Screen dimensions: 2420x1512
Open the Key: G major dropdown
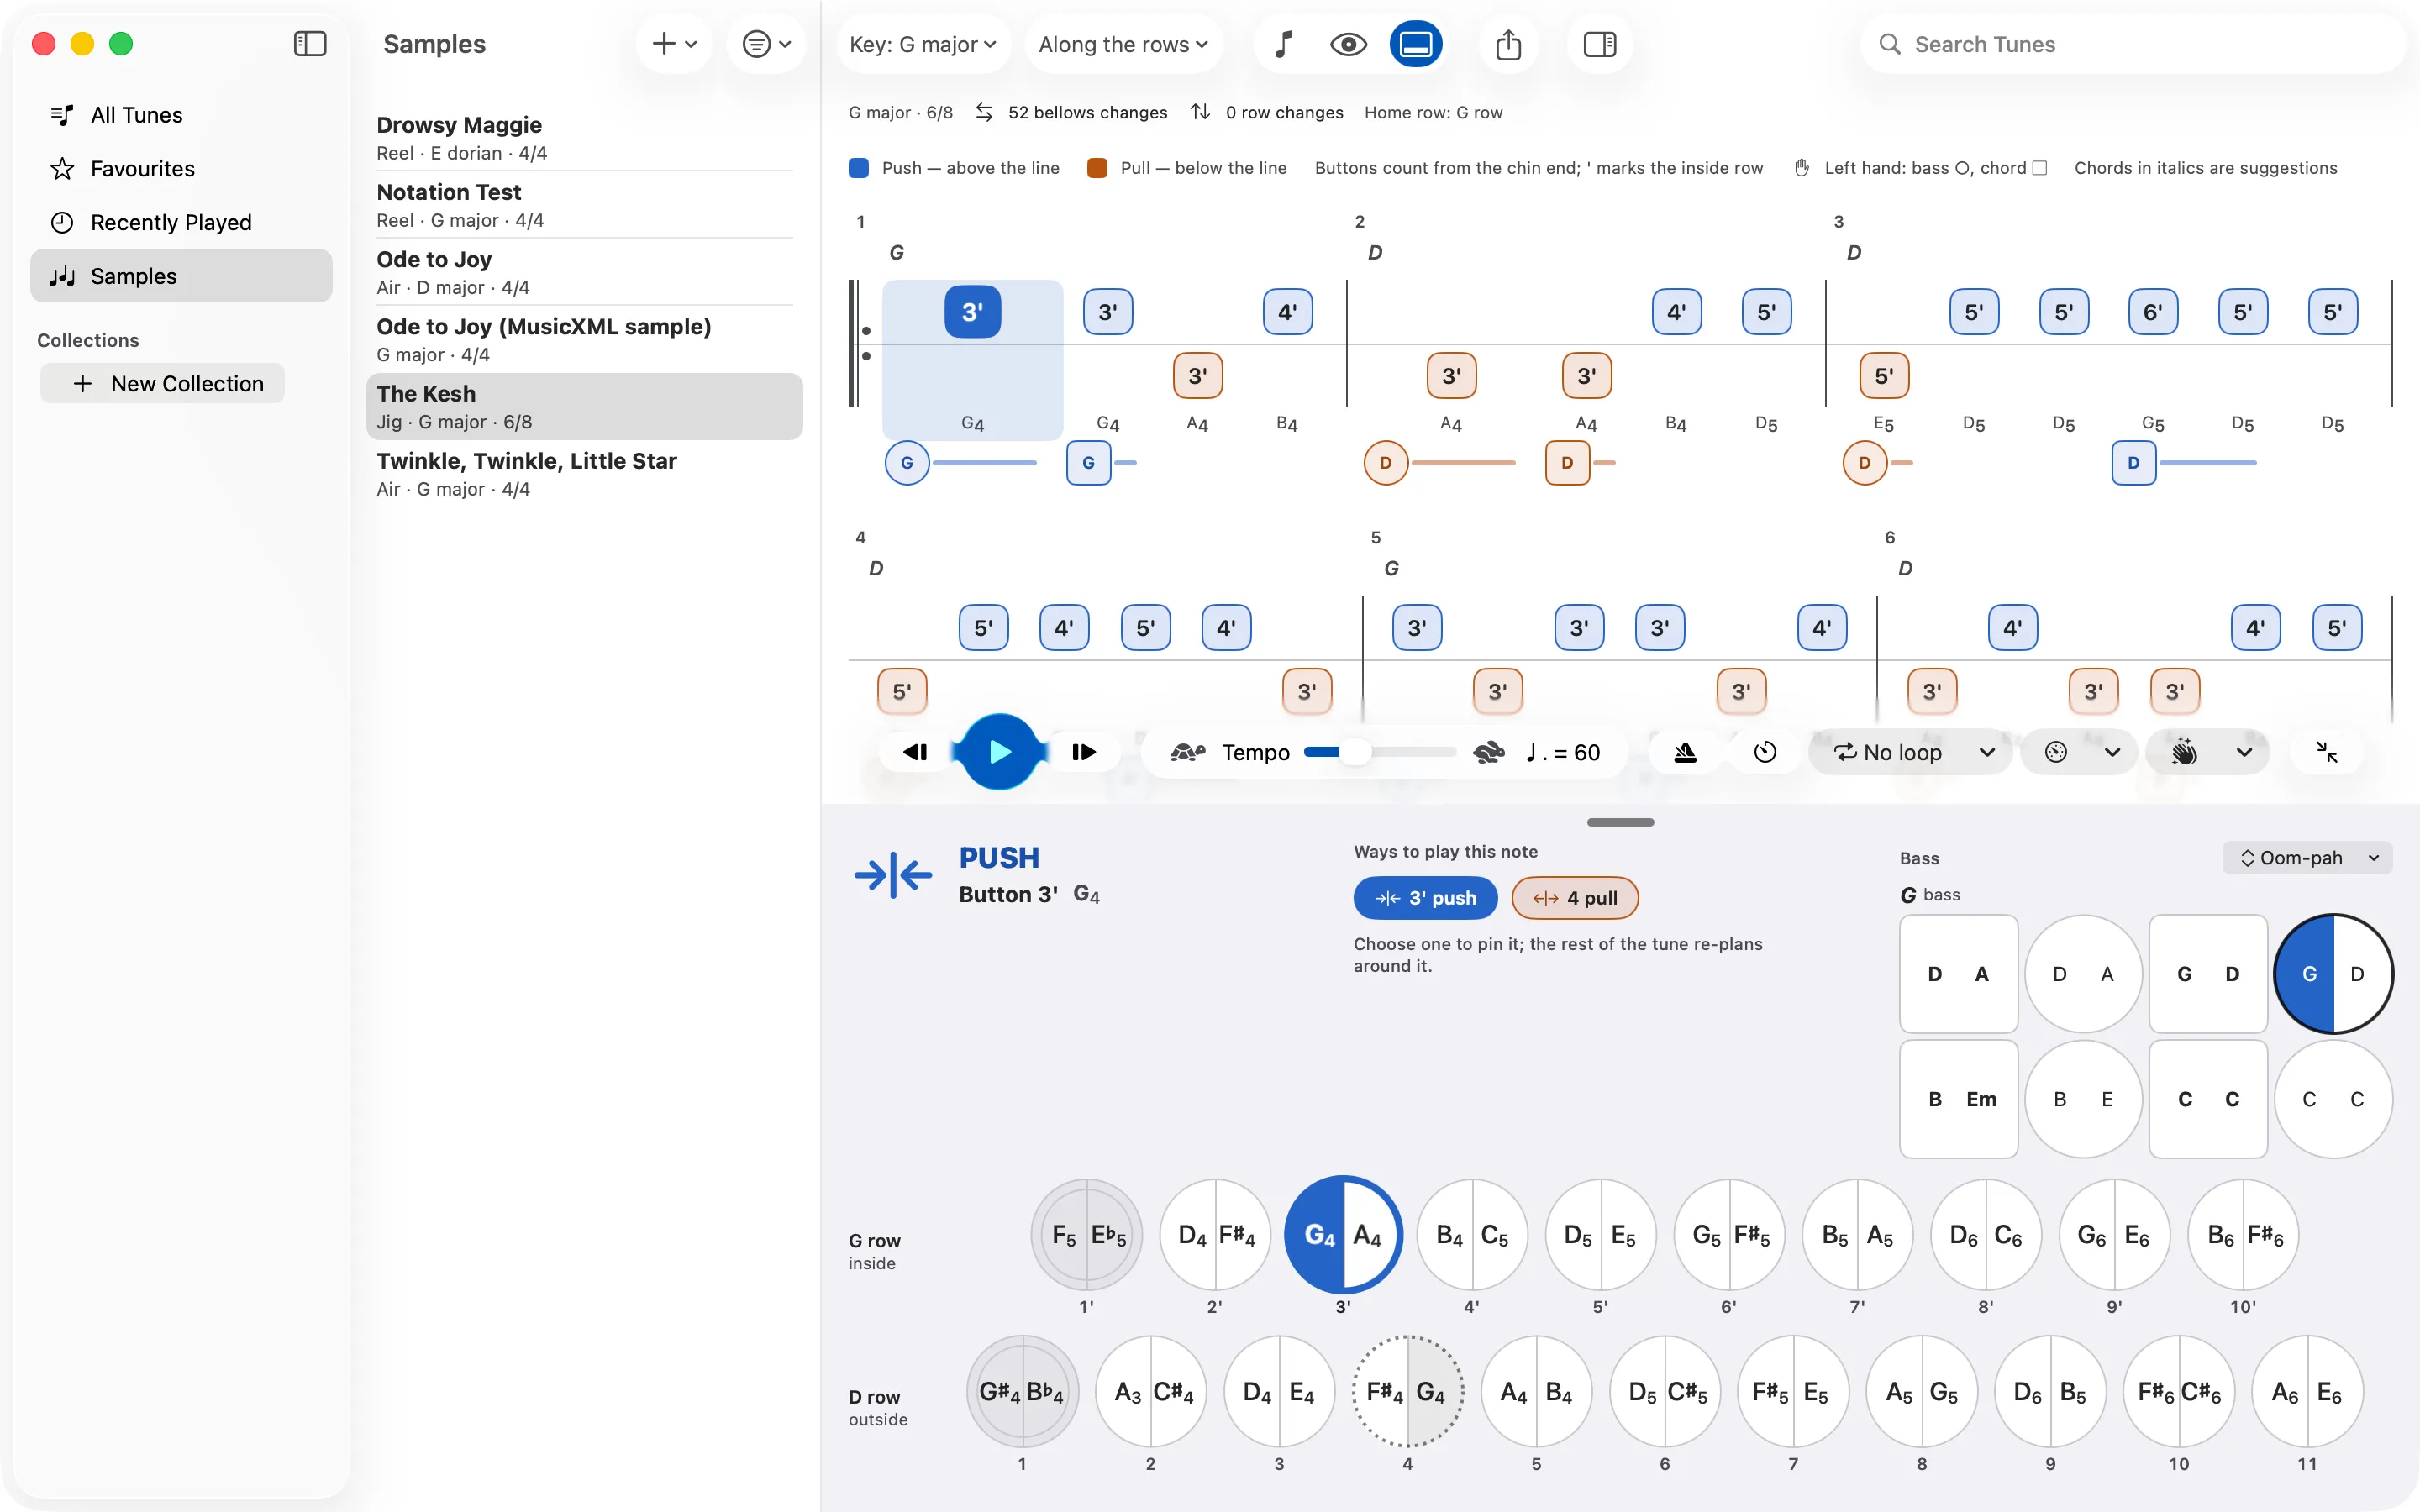tap(923, 44)
